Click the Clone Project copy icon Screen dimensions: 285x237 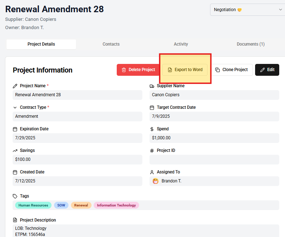tap(218, 70)
